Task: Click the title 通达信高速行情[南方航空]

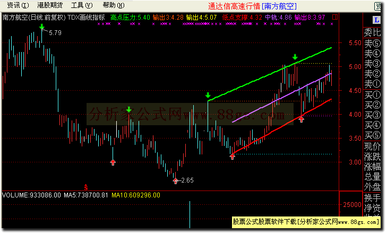Action: (x=252, y=6)
